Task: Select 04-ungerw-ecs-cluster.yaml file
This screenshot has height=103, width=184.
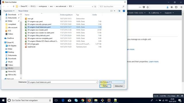Action: pyautogui.click(x=38, y=30)
